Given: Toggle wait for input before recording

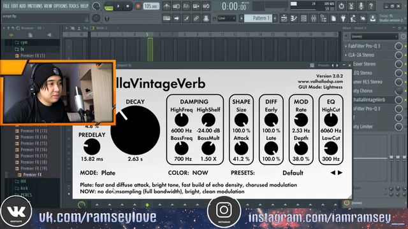Looking at the screenshot, I should click(x=177, y=6).
